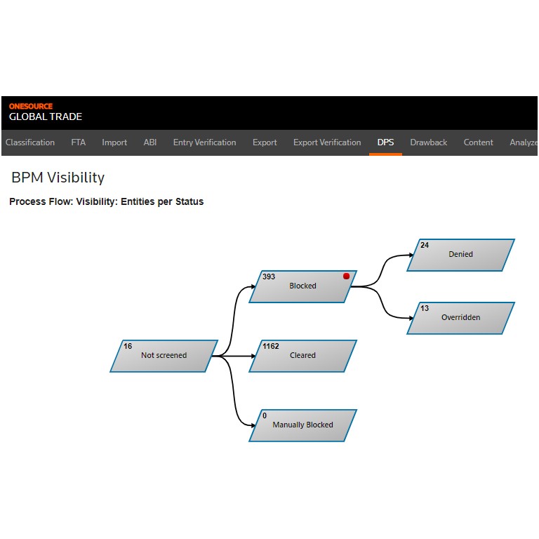The height and width of the screenshot is (539, 539).
Task: Switch to the Classification tab
Action: (30, 142)
